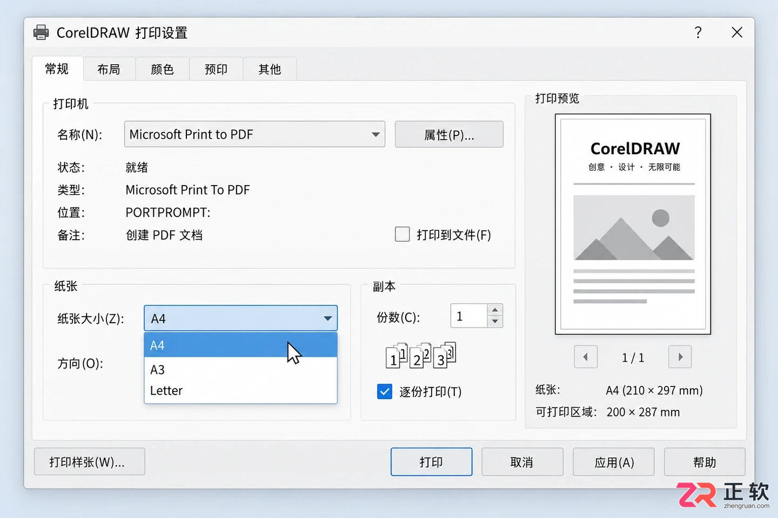
Task: Increase copies count with up arrow
Action: pos(495,310)
